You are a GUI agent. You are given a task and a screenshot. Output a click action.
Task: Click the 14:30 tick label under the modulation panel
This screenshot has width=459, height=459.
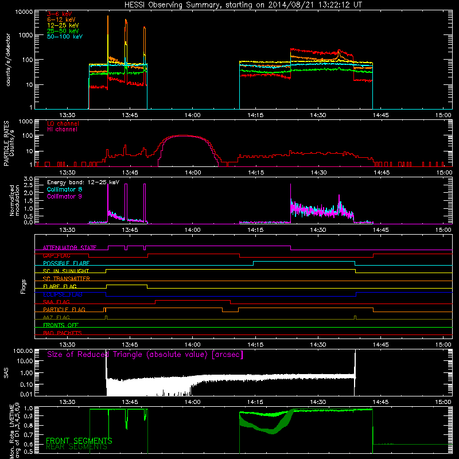coord(318,230)
